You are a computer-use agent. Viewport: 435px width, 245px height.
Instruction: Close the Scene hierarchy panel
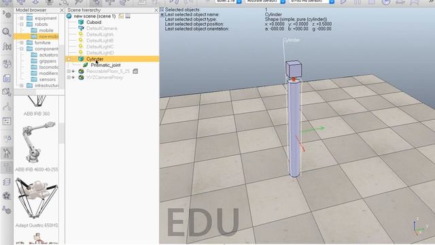[156, 10]
